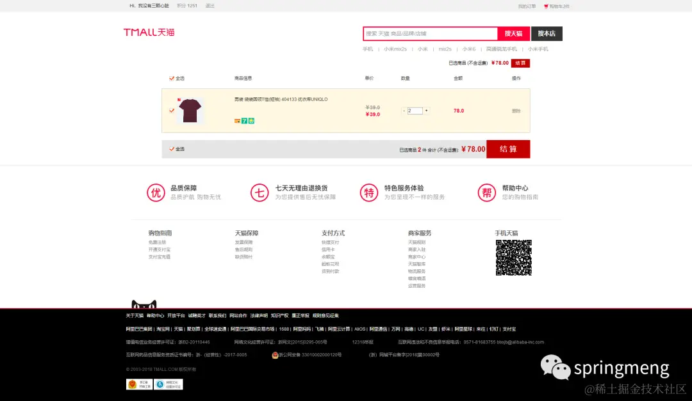Open 购物车2件 in the top bar
Viewport: 692px width, 401px height.
pyautogui.click(x=559, y=6)
